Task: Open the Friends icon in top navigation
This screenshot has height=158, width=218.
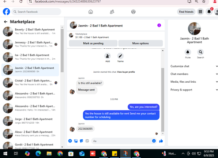Action: coord(112,12)
